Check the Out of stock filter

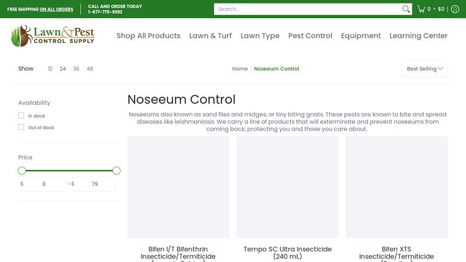21,127
